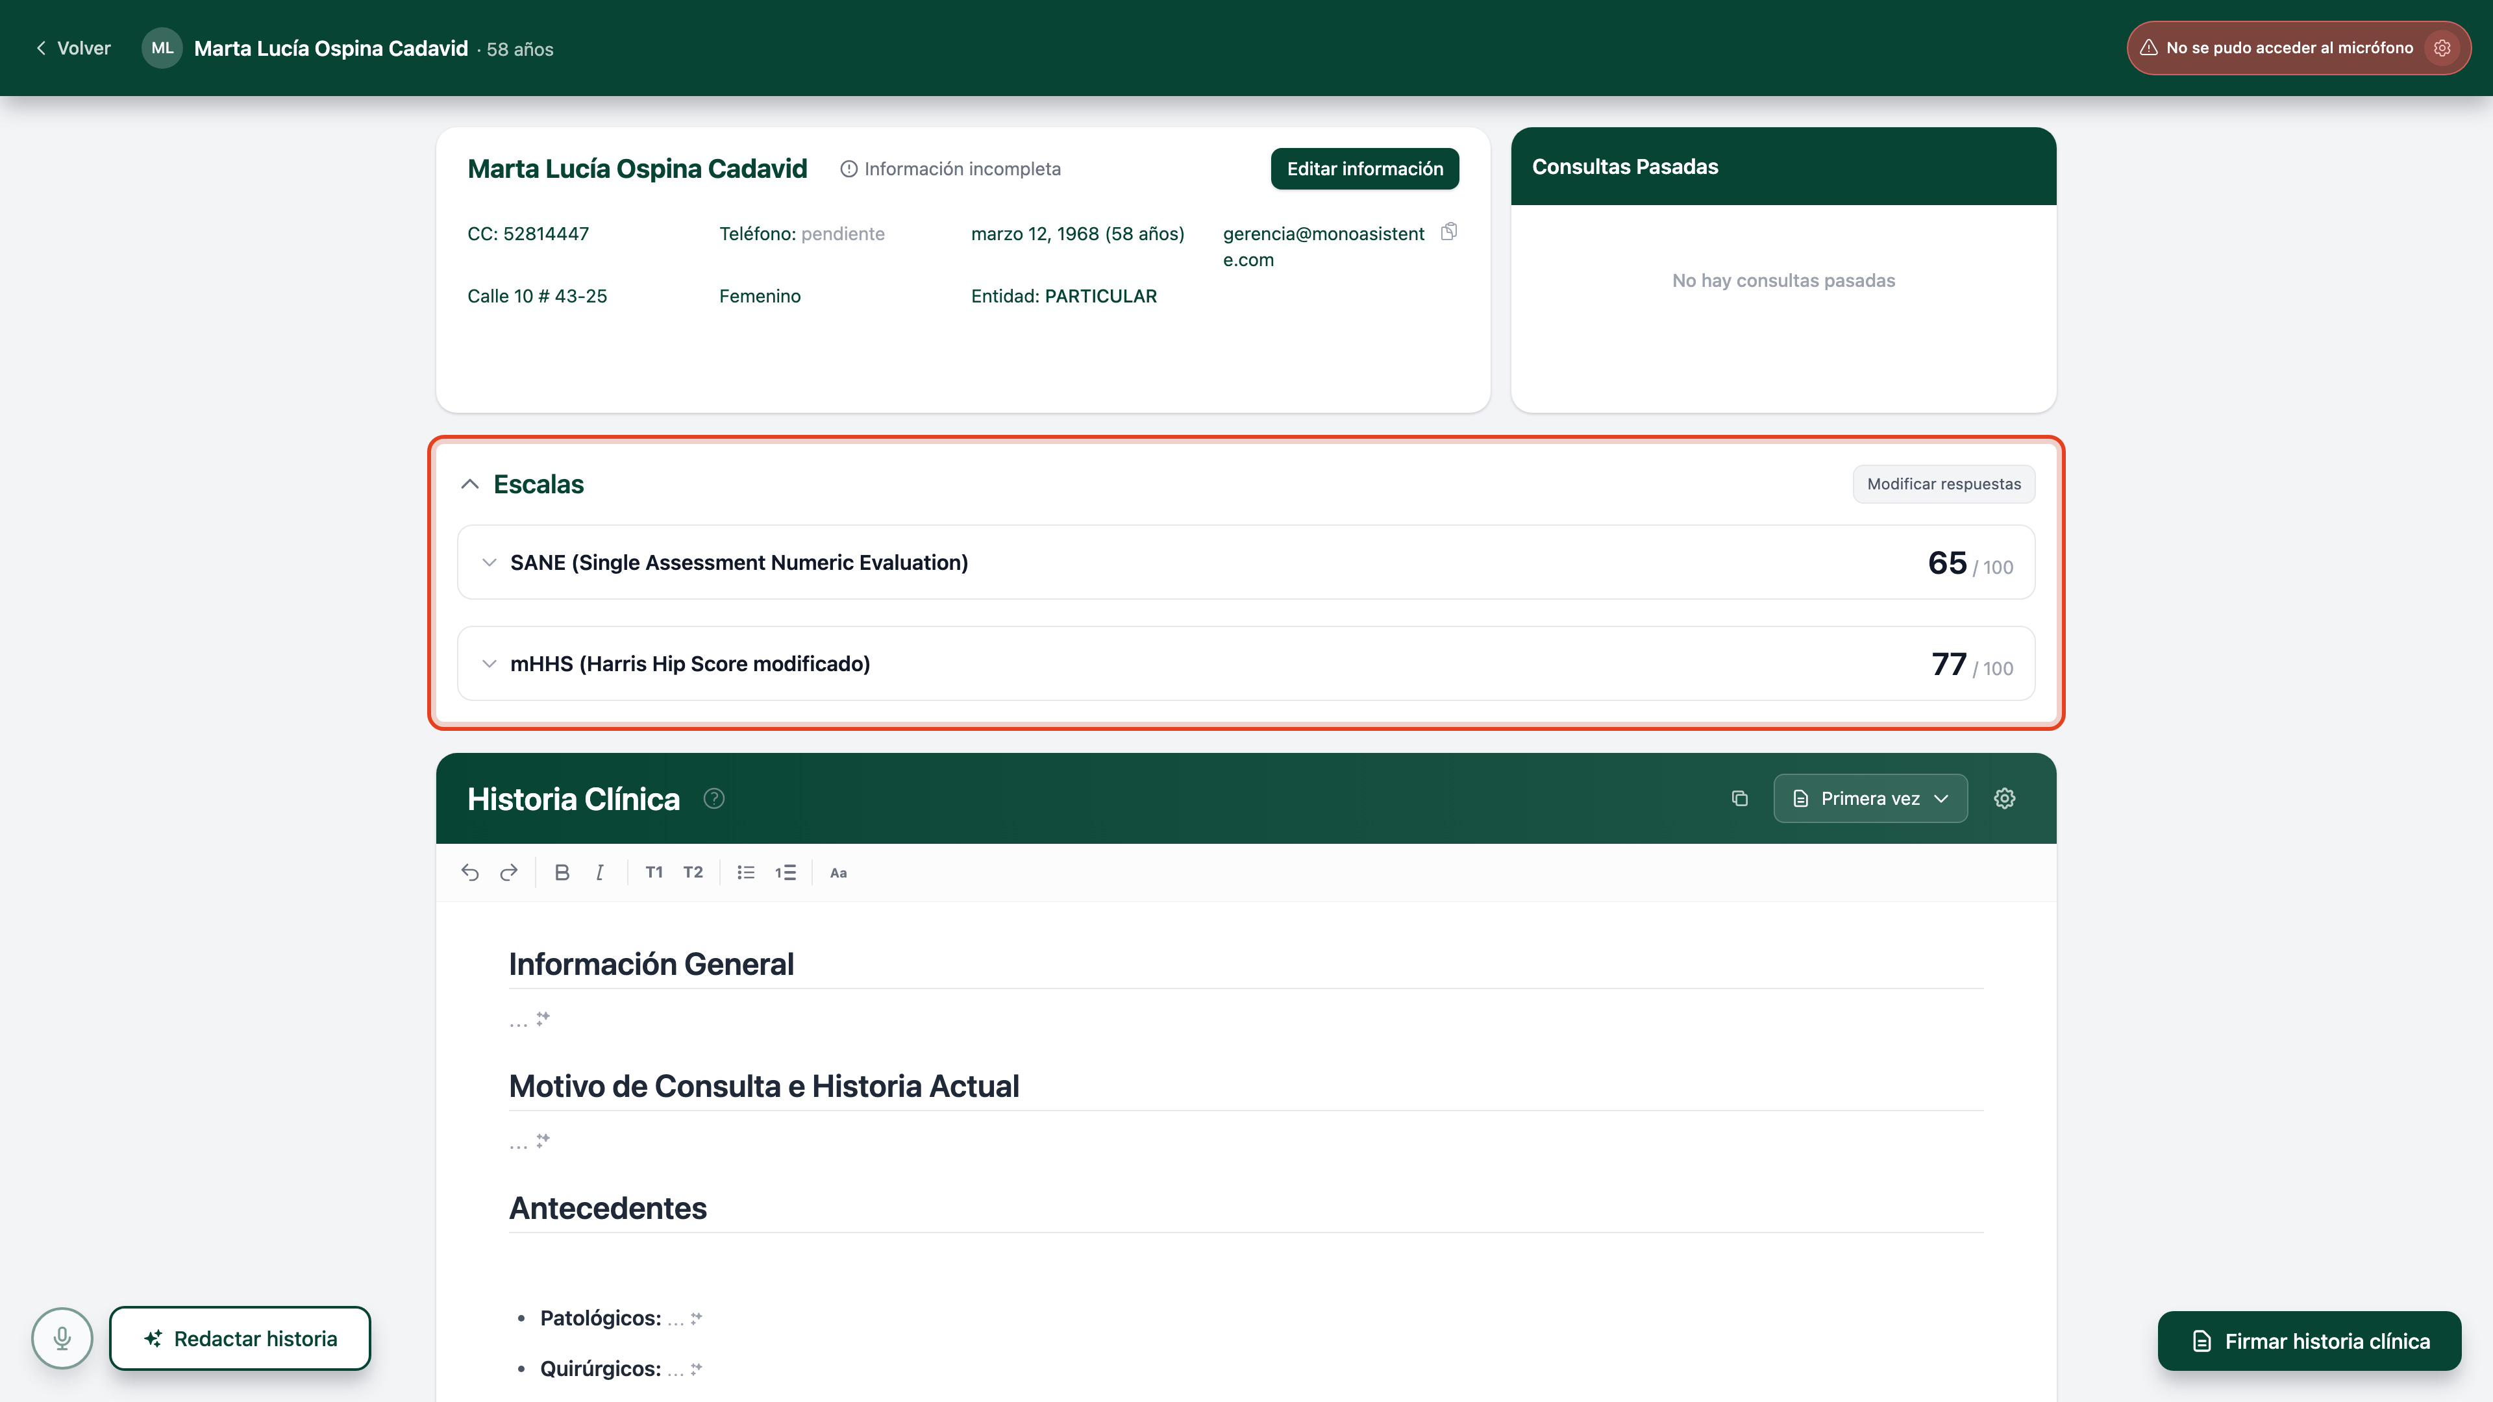This screenshot has width=2493, height=1402.
Task: Click the Antecedentes heading in editor
Action: click(608, 1207)
